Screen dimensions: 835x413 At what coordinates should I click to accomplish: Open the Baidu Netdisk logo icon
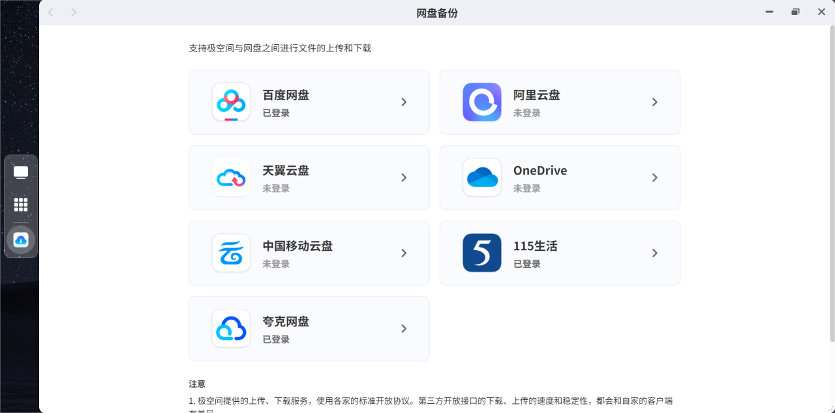231,102
